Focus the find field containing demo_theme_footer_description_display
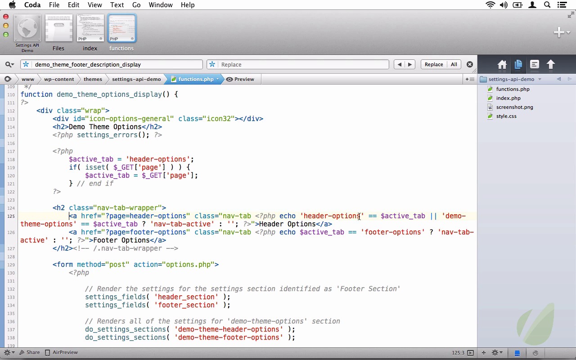 (112, 64)
